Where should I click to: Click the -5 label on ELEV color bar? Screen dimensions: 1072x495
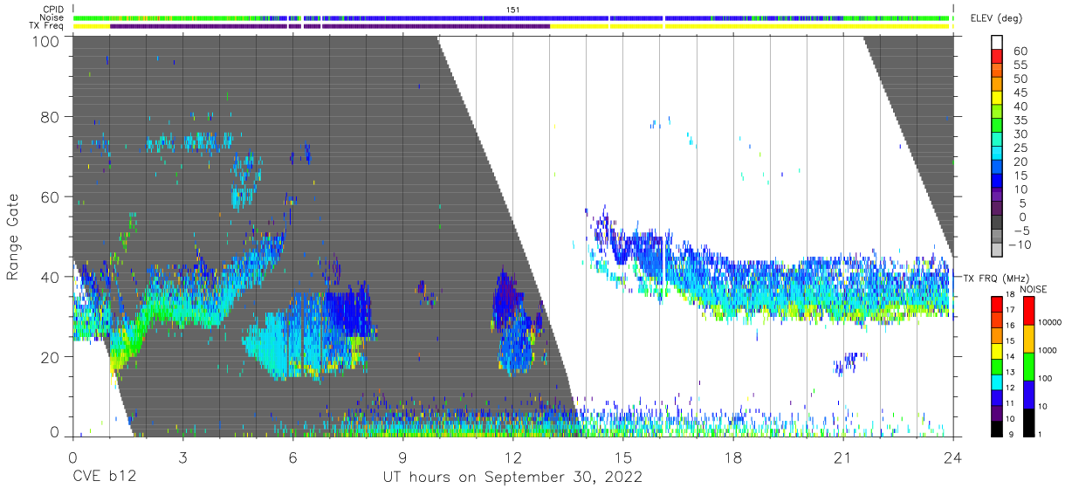pos(1020,230)
